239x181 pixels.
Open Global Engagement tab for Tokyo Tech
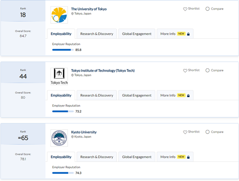[137, 95]
